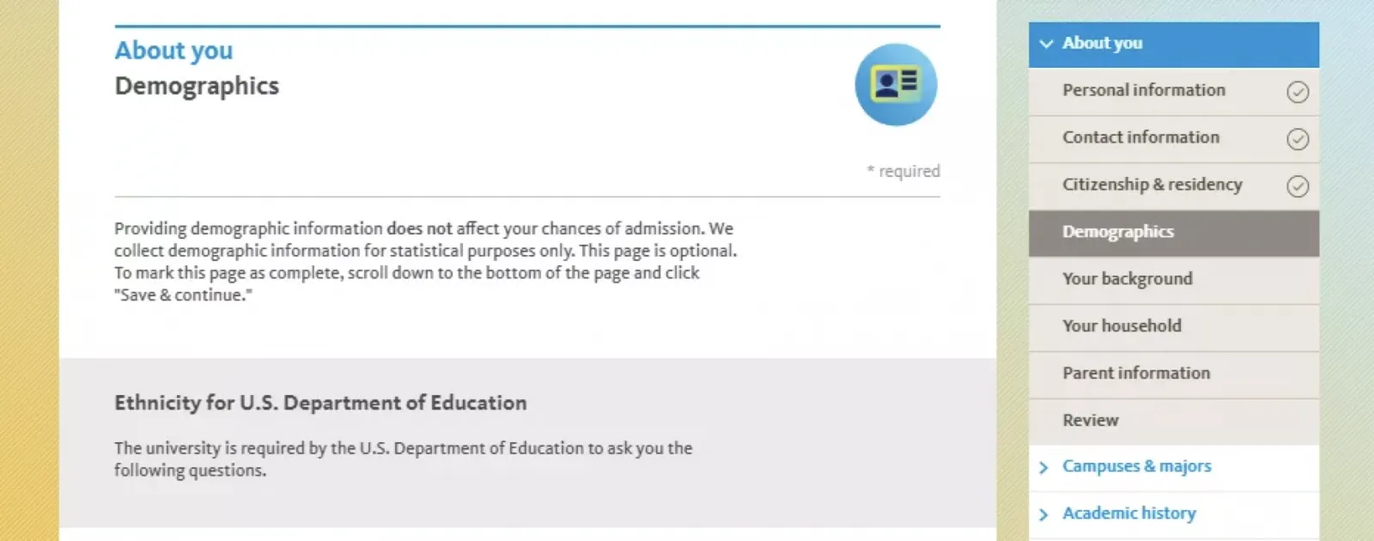The image size is (1374, 541).
Task: Click the About you page heading
Action: [173, 51]
